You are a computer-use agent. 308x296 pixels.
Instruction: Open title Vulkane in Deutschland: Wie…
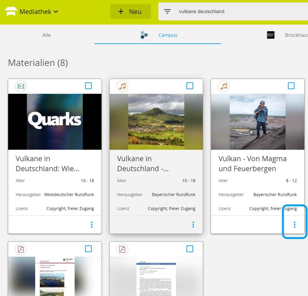click(x=48, y=164)
